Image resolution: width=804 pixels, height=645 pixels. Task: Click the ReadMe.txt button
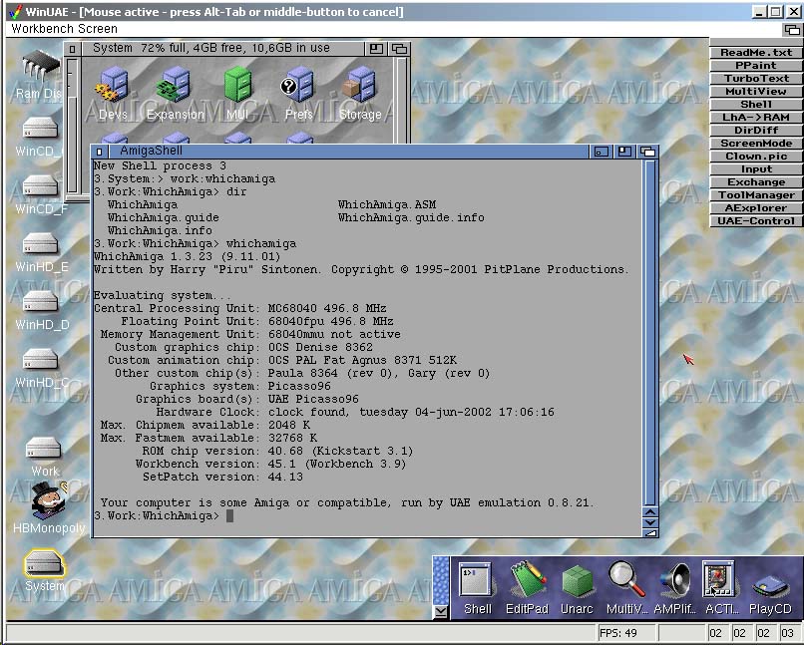(x=756, y=53)
